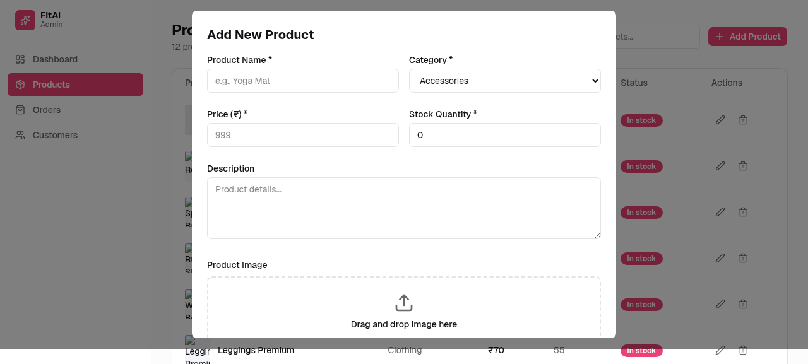Click edit pencil icon for Leggings Premium
The width and height of the screenshot is (808, 364).
click(x=720, y=350)
